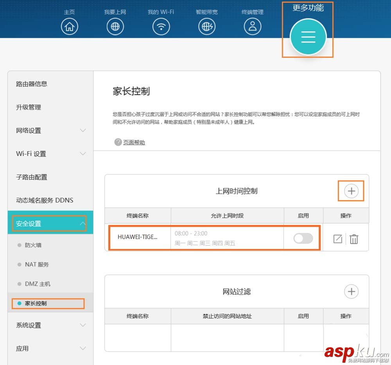Click the 主页 home icon
Viewport: 391px width, 365px height.
(70, 26)
